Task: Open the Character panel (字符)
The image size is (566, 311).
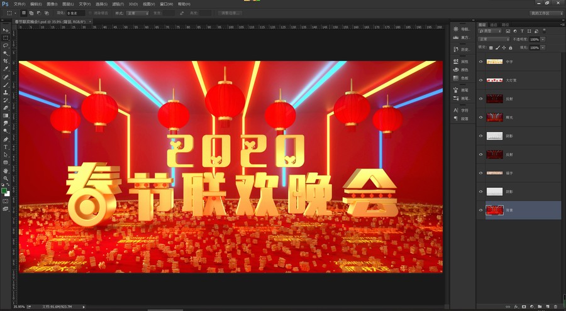Action: [x=462, y=111]
